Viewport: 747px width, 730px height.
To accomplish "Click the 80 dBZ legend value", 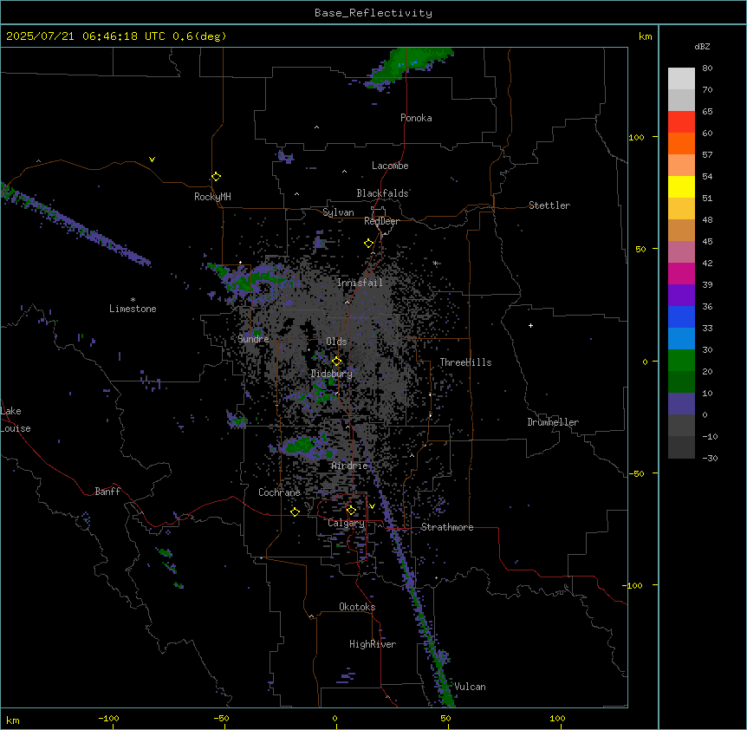I will [x=707, y=68].
